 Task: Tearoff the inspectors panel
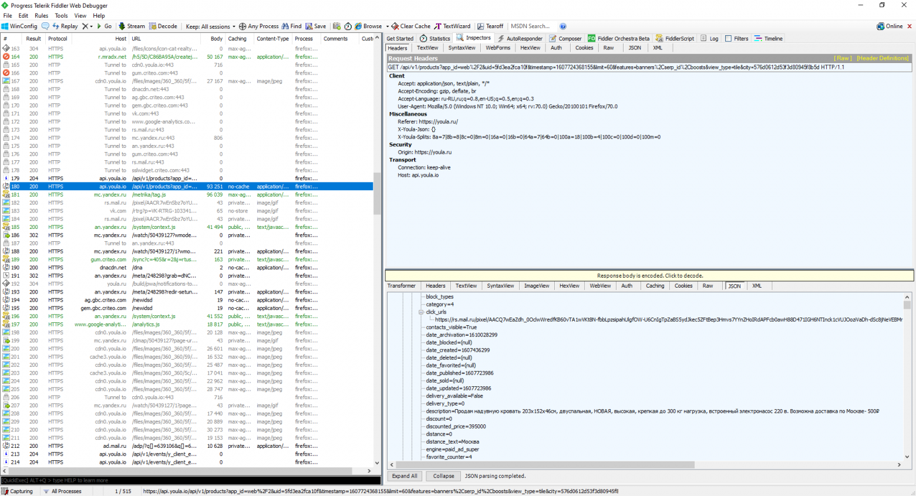click(x=490, y=26)
